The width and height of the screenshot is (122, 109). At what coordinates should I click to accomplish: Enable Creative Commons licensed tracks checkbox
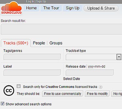(19, 86)
